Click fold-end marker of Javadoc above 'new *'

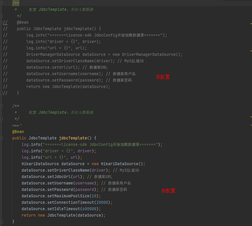[1, 119]
